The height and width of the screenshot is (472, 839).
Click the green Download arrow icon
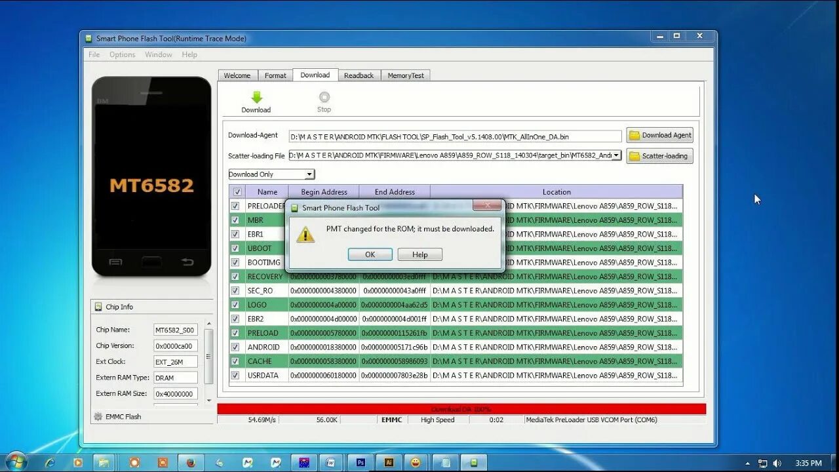(x=256, y=97)
